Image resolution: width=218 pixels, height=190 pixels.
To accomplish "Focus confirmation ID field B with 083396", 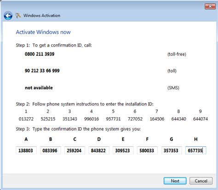I will coord(51,150).
